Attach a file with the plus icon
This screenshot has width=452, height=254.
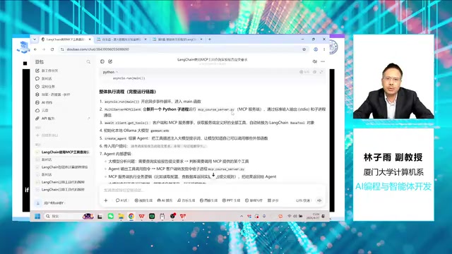(106, 200)
